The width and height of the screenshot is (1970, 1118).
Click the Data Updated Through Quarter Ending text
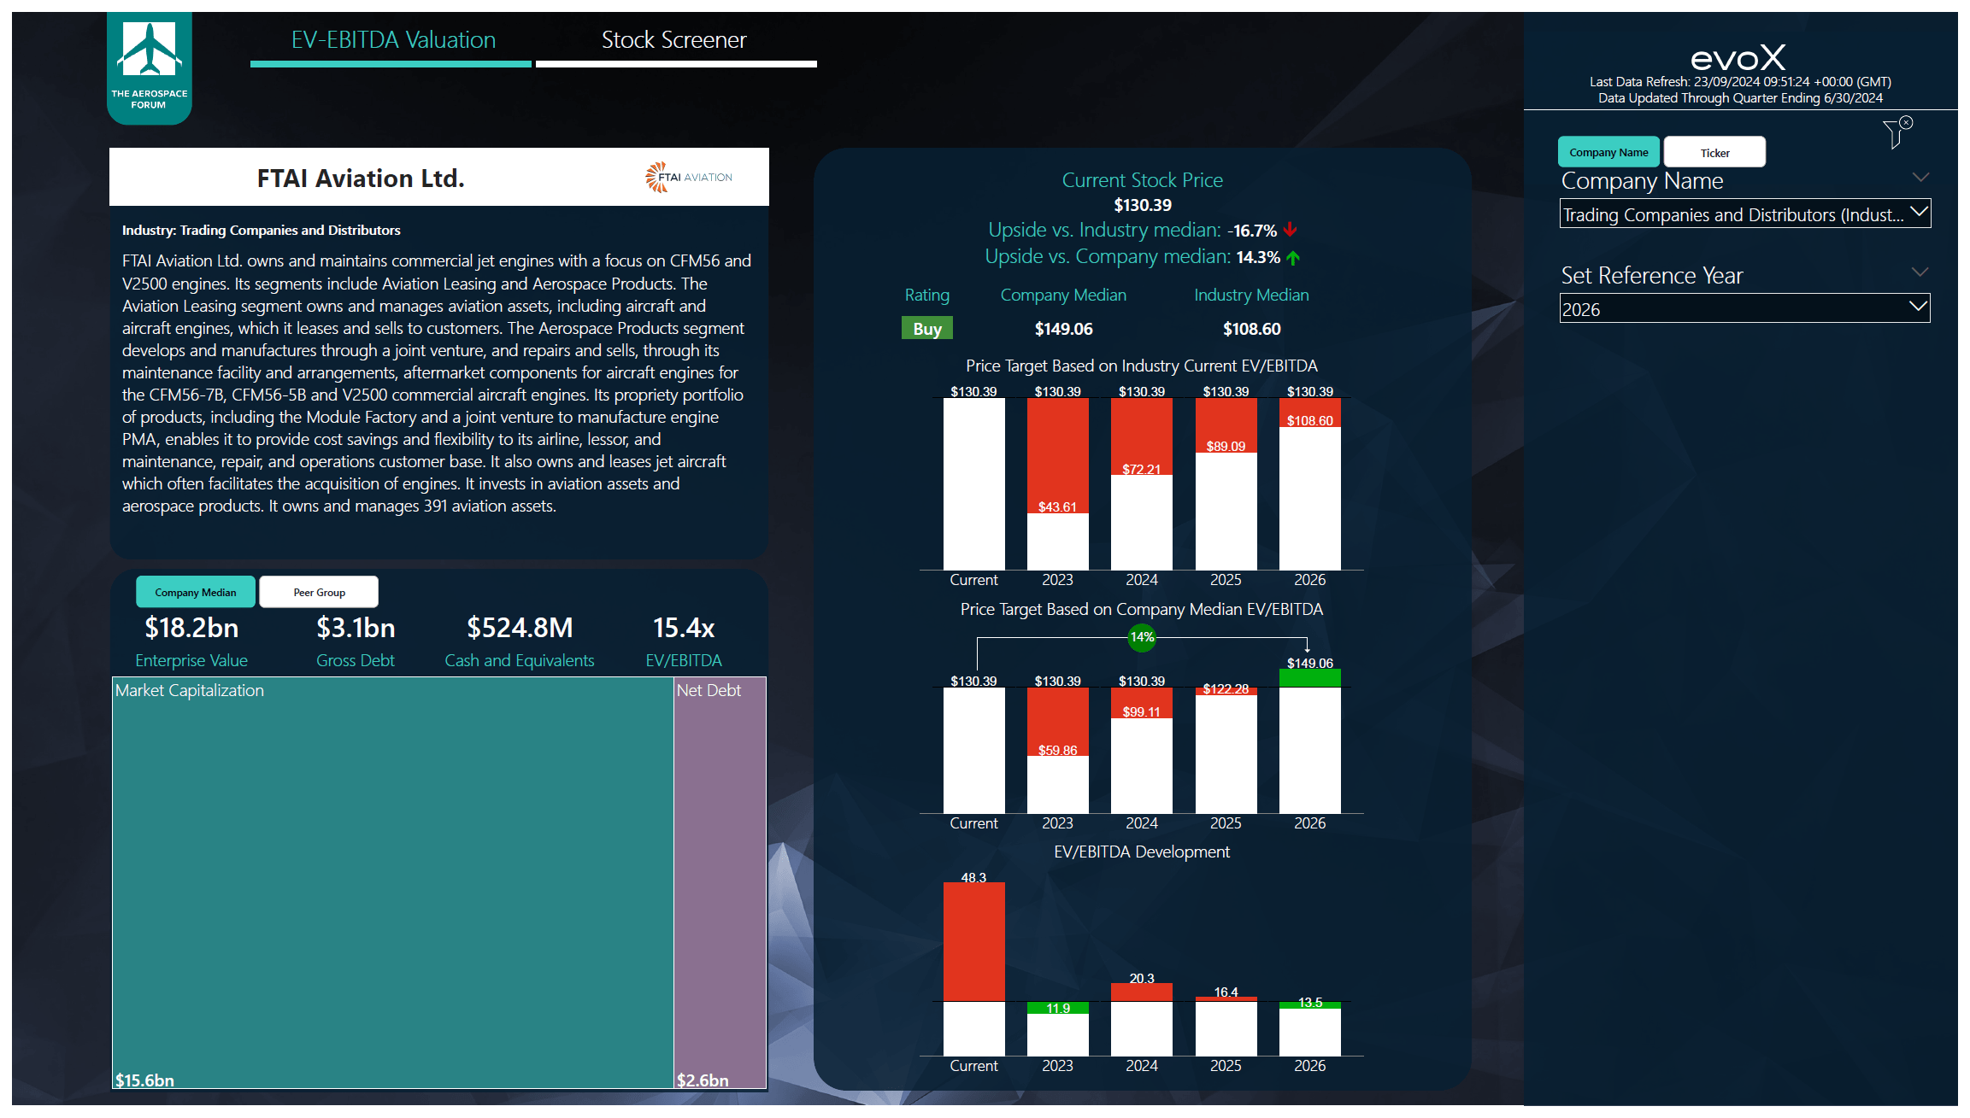[x=1740, y=98]
